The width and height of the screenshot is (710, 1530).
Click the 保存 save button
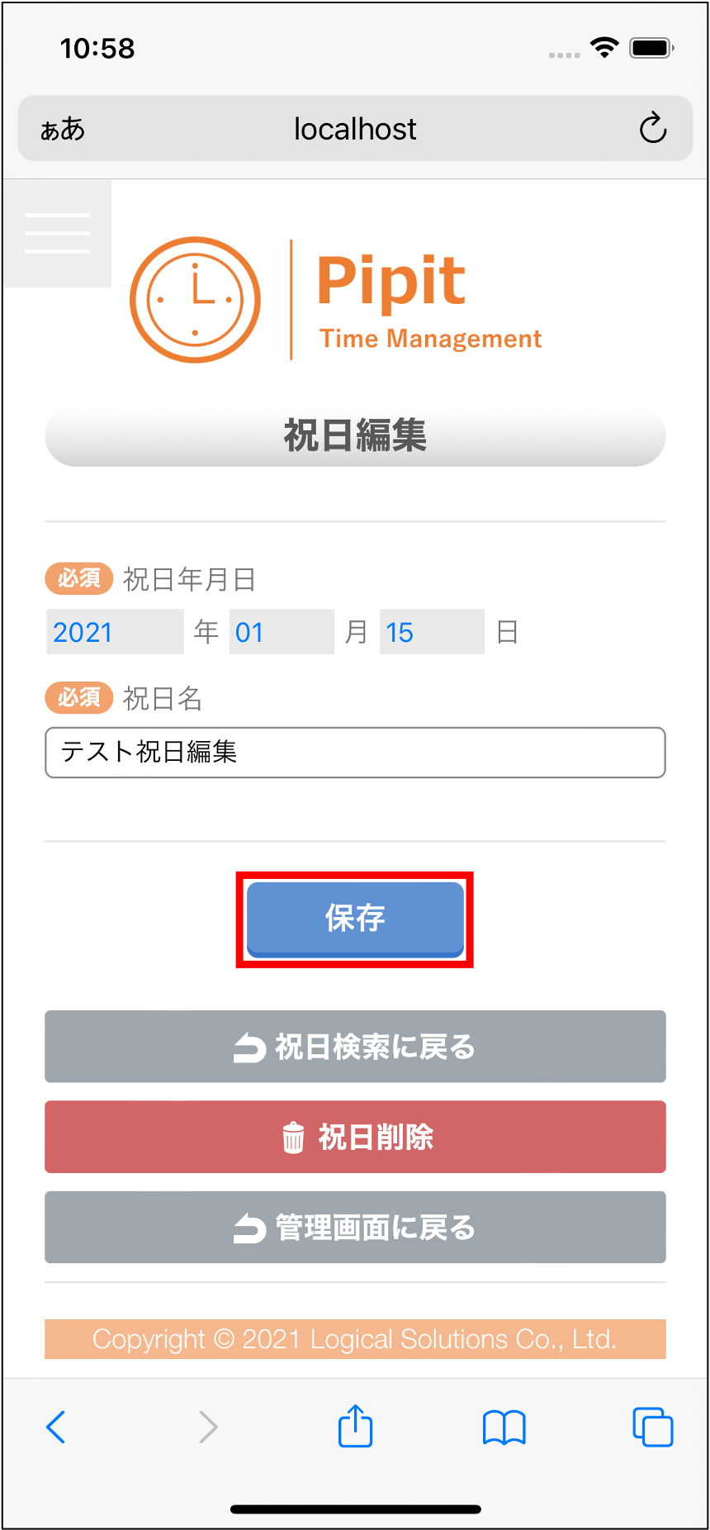tap(355, 919)
